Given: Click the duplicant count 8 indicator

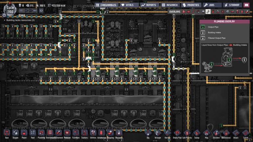Looking at the screenshot, I should (21, 6).
